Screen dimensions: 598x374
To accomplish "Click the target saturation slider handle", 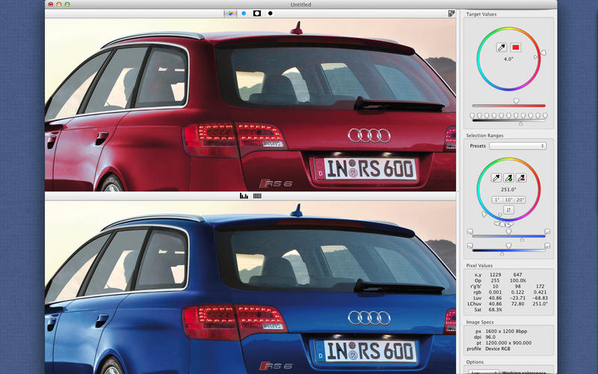I will click(x=516, y=100).
